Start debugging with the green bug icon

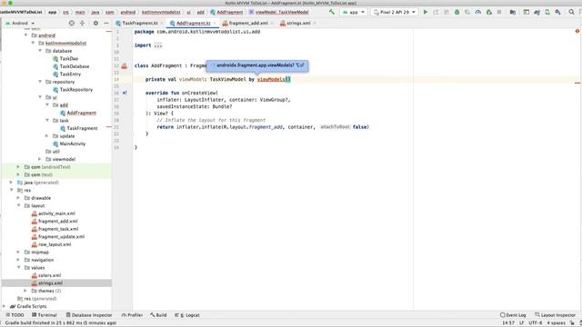pos(457,12)
